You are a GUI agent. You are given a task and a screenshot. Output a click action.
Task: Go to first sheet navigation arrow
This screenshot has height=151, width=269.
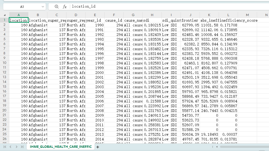tap(5, 147)
